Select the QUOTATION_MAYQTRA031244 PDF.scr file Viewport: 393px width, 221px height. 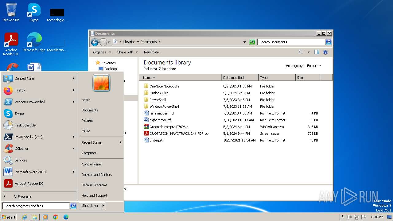[177, 134]
